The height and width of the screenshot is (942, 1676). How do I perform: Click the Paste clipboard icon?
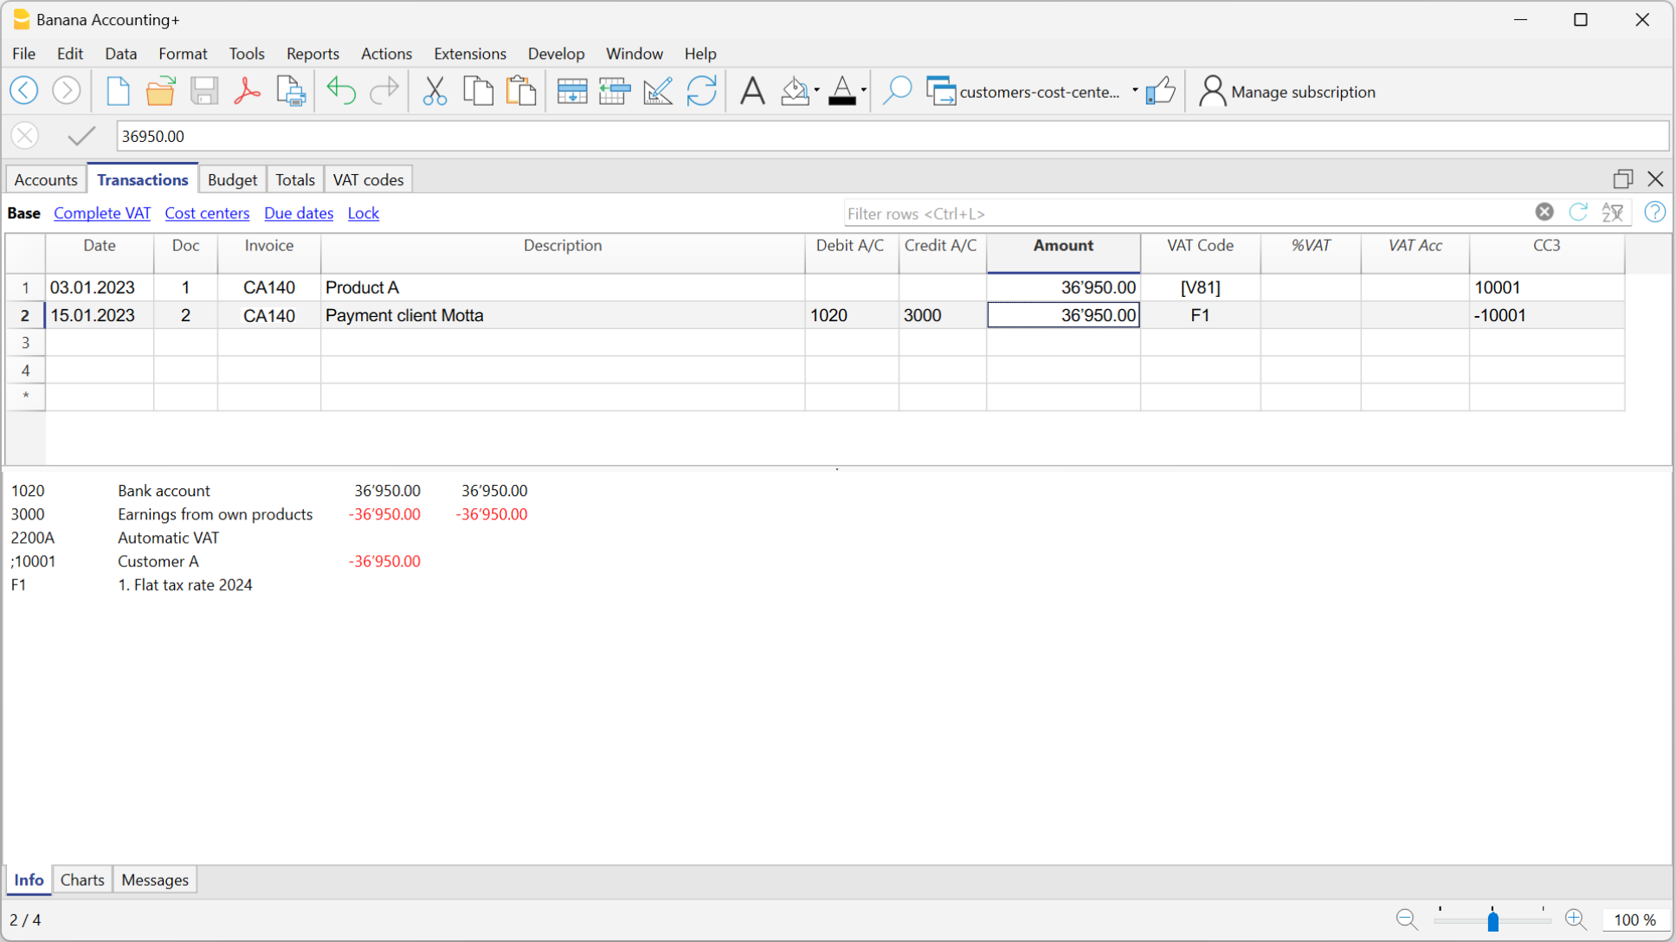(521, 91)
